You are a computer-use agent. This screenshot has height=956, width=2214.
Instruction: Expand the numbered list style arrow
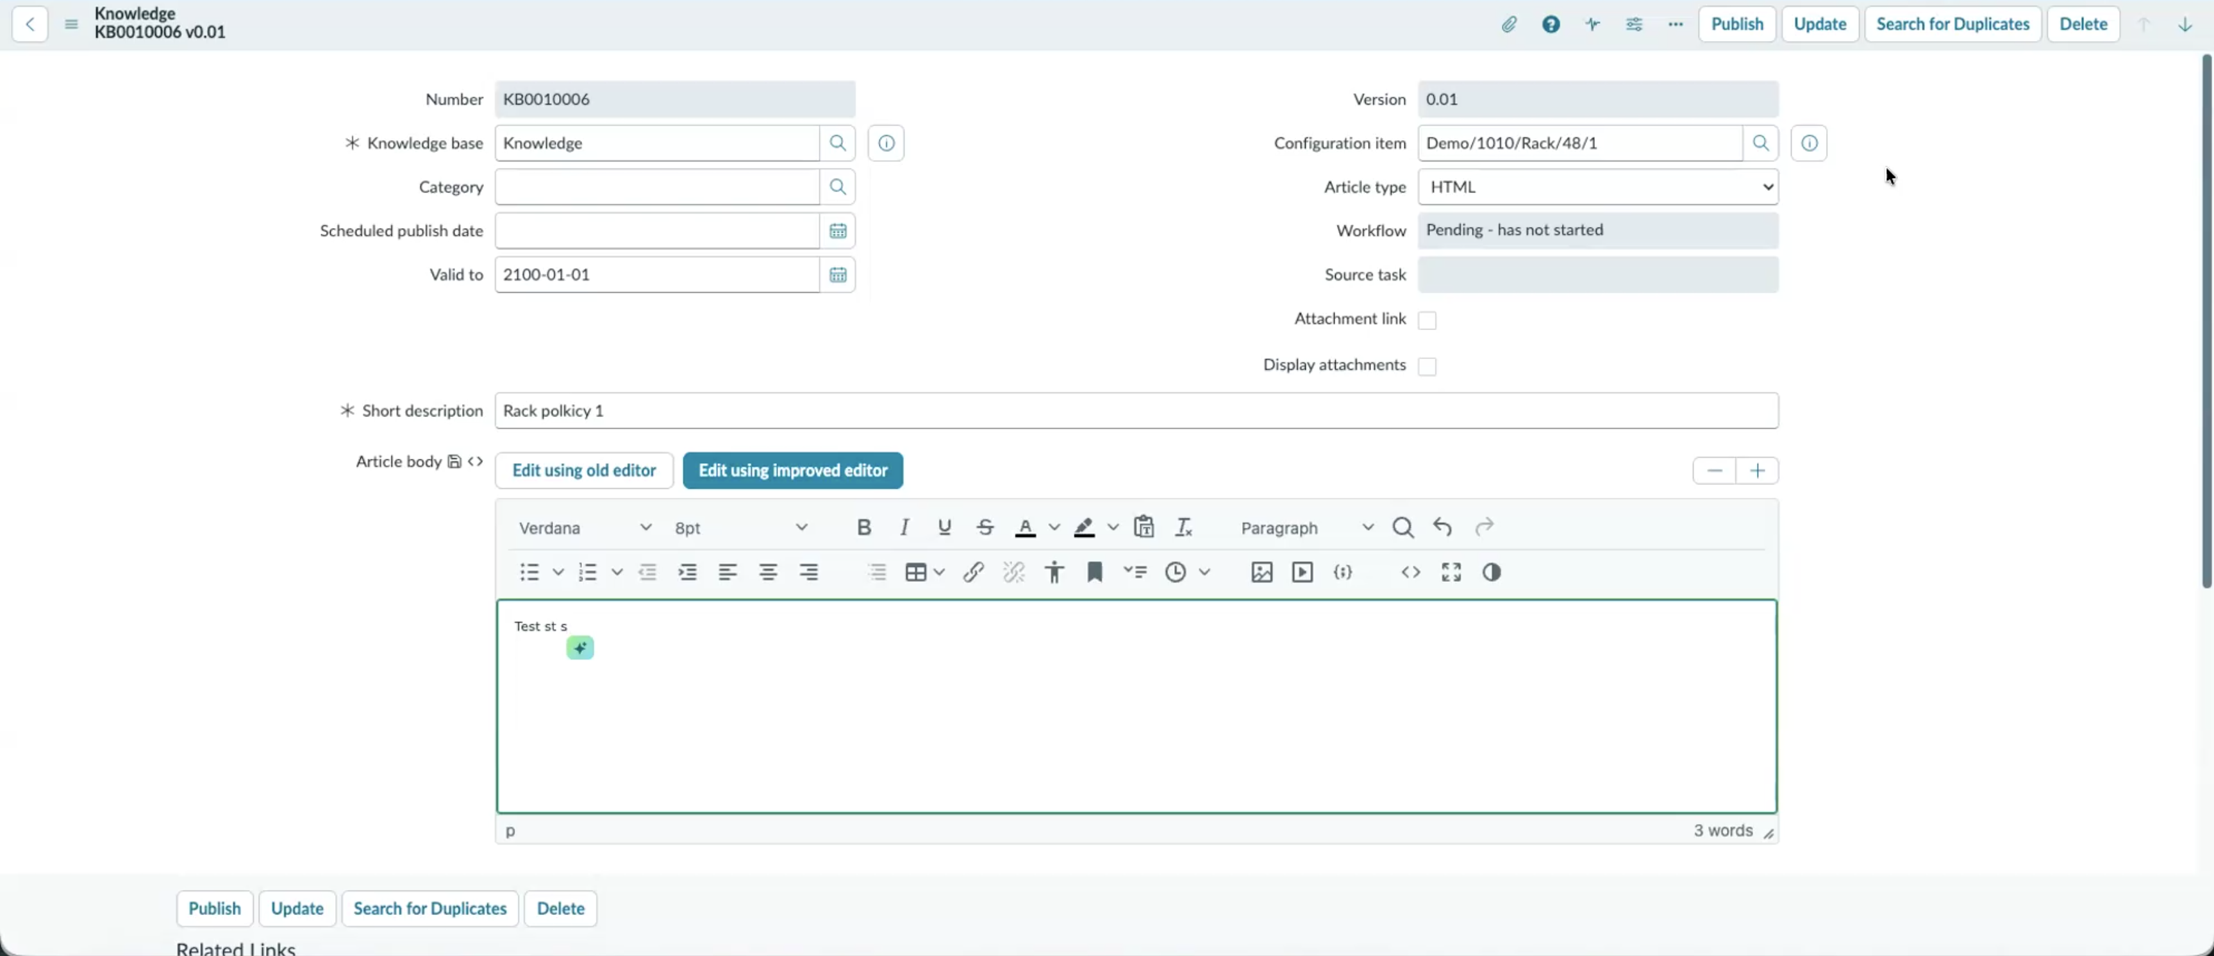pyautogui.click(x=616, y=572)
